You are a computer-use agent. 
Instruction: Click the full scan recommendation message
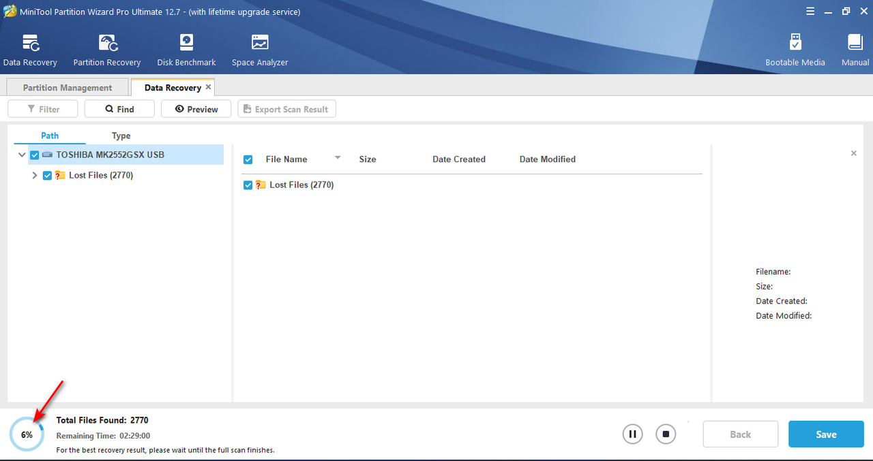165,450
